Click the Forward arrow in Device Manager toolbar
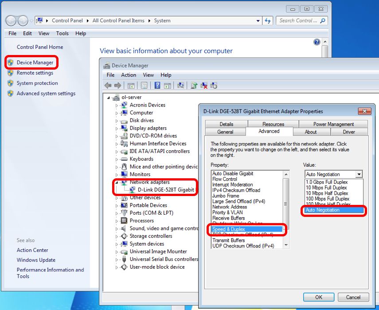Image resolution: width=379 pixels, height=310 pixels. coord(117,85)
